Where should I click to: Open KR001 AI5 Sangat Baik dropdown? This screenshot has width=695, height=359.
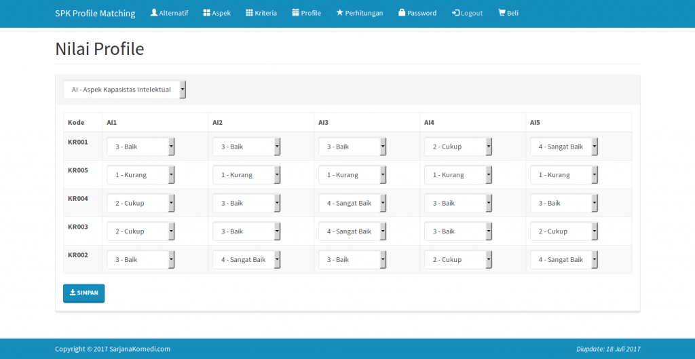point(564,147)
